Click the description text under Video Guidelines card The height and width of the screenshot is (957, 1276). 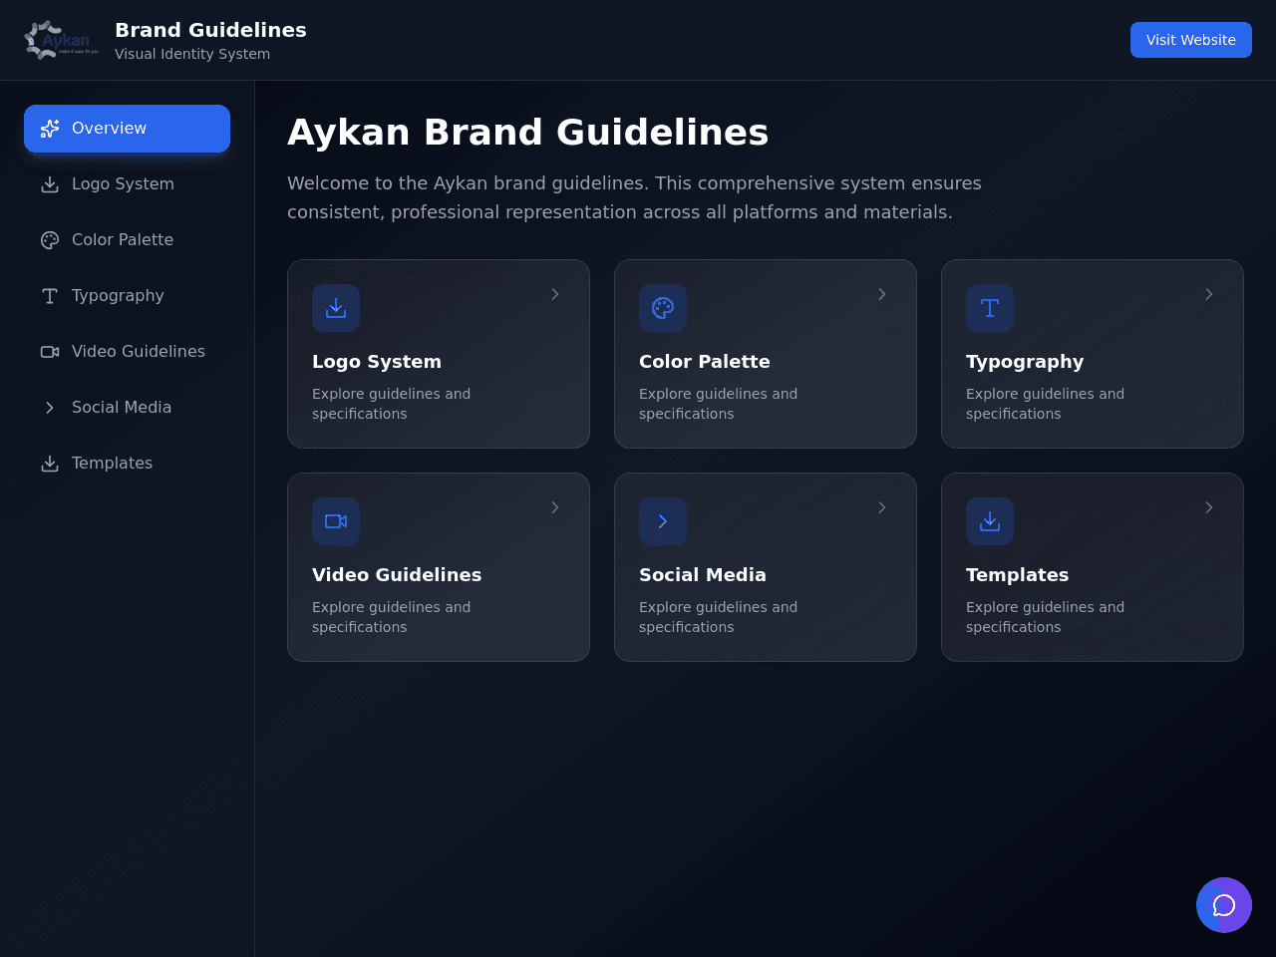(391, 617)
